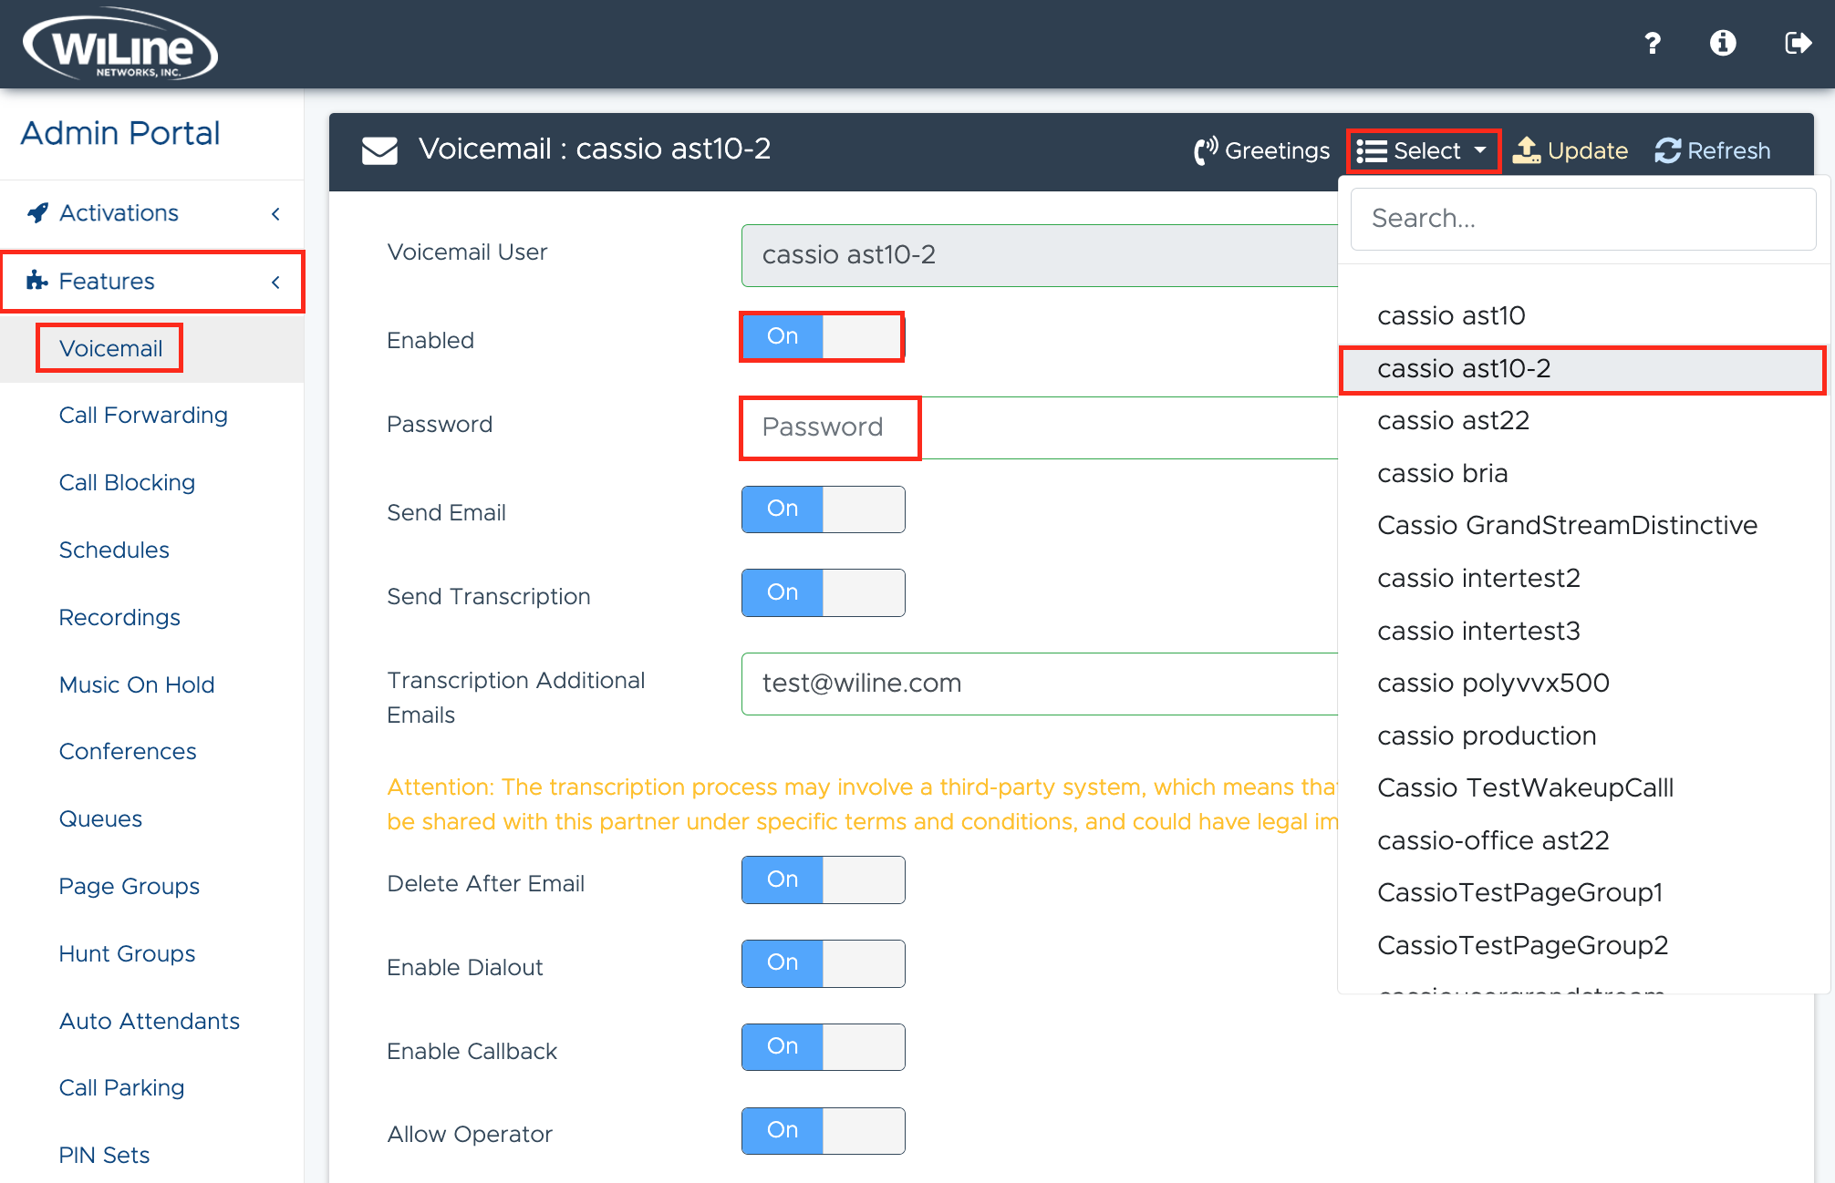This screenshot has height=1183, width=1835.
Task: Click the WiLine Networks logo
Action: point(119,46)
